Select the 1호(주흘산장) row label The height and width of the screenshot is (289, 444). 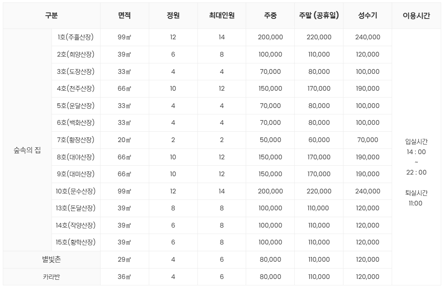[x=76, y=37]
